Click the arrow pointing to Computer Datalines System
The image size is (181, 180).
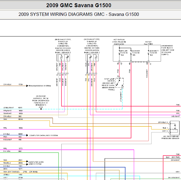[27, 135]
